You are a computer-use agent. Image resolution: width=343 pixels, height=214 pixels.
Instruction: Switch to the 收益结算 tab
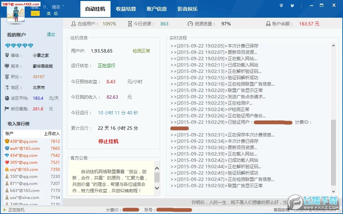coord(126,9)
